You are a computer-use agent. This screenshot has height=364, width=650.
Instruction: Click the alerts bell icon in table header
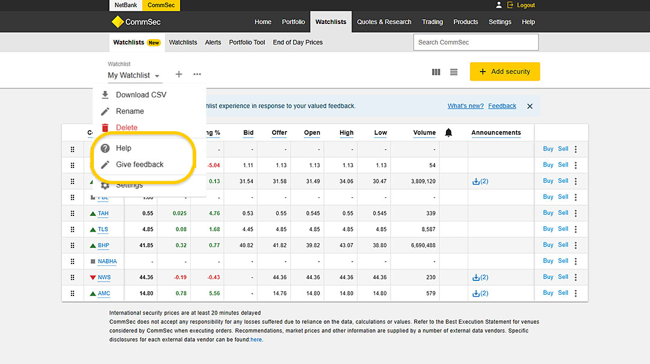point(448,133)
